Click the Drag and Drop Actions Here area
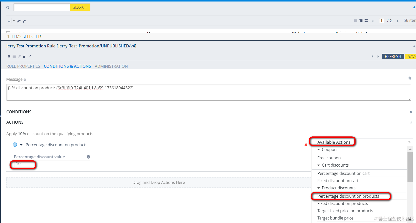416x223 pixels. [x=159, y=182]
